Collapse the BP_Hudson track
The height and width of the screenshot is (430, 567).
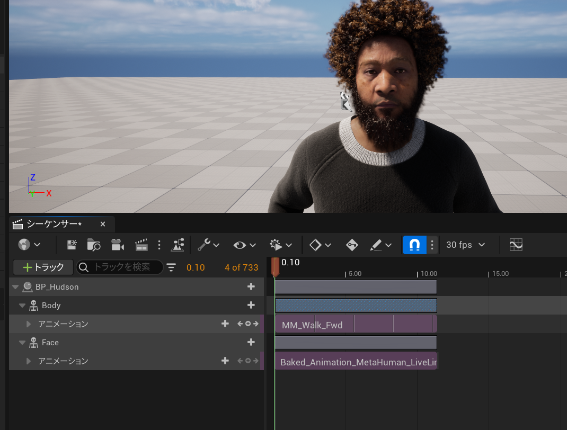click(x=14, y=287)
